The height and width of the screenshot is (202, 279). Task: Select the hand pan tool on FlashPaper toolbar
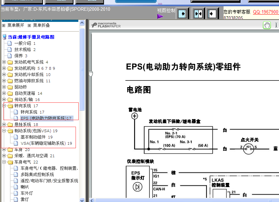pos(267,25)
